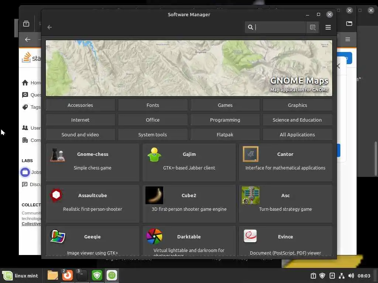Open background browser hamburger menu
The width and height of the screenshot is (378, 283).
(348, 39)
